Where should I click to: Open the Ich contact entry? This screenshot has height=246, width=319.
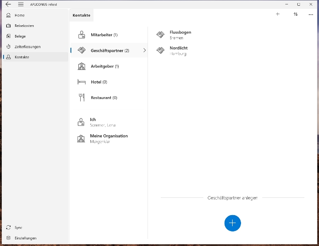pos(109,122)
